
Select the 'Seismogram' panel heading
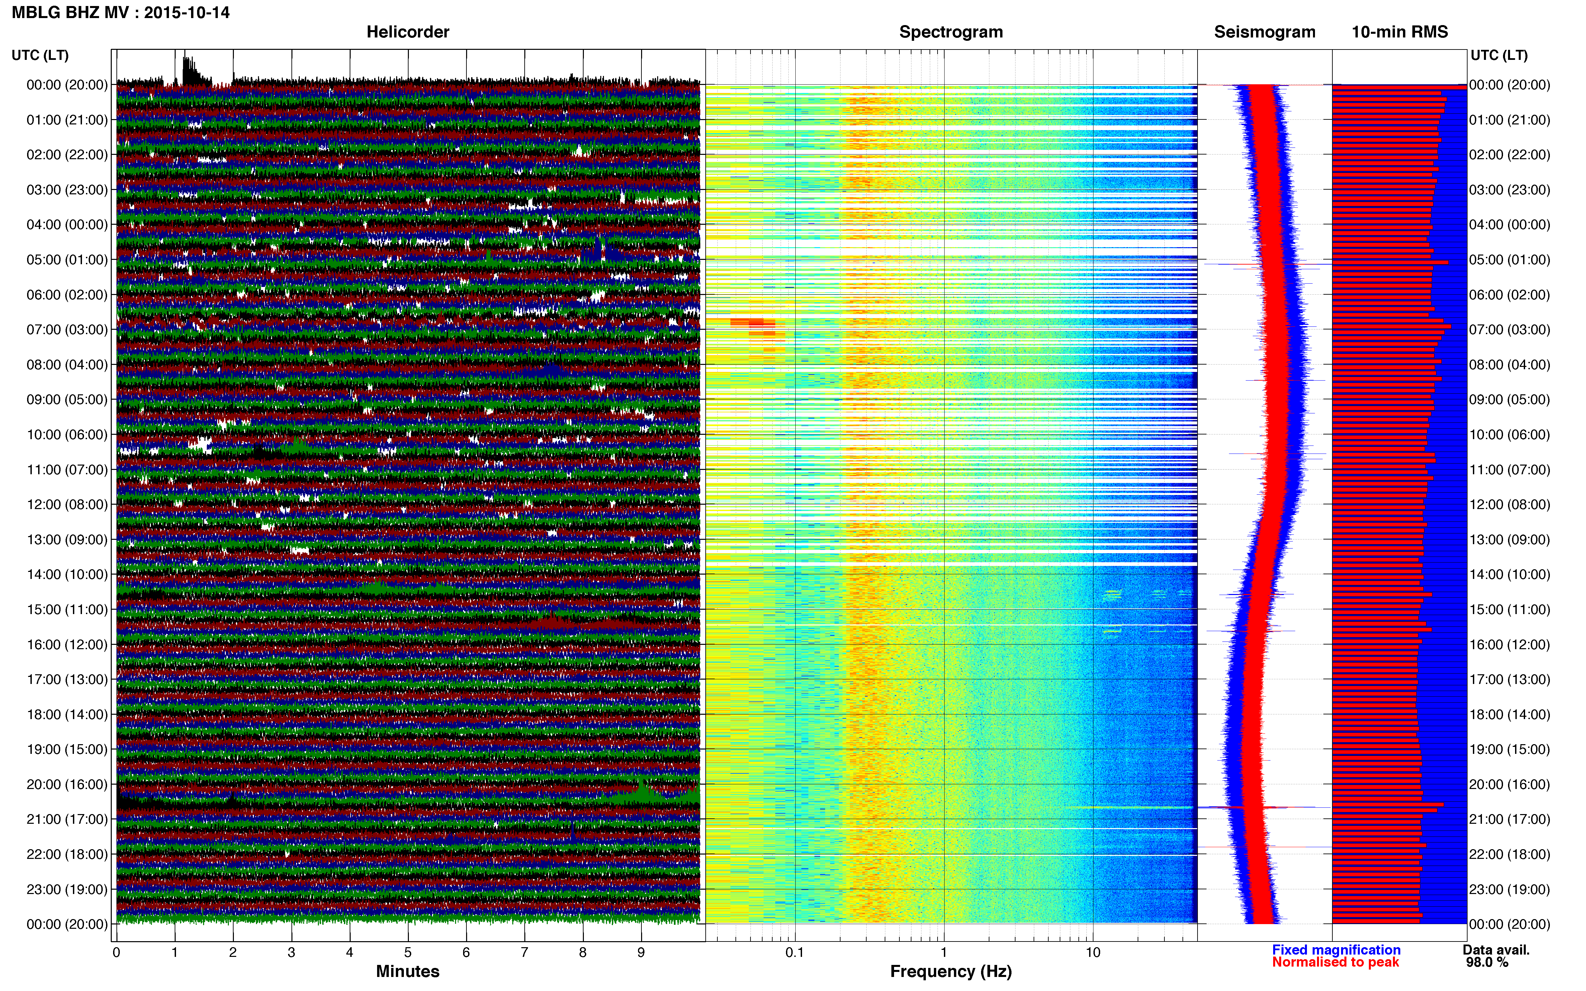click(x=1264, y=32)
